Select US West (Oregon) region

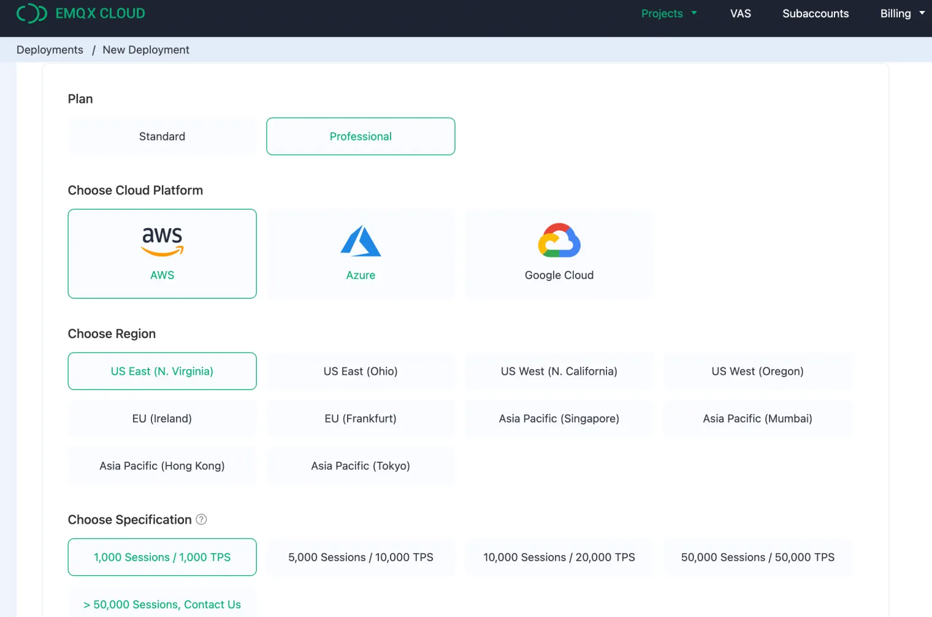pos(757,371)
